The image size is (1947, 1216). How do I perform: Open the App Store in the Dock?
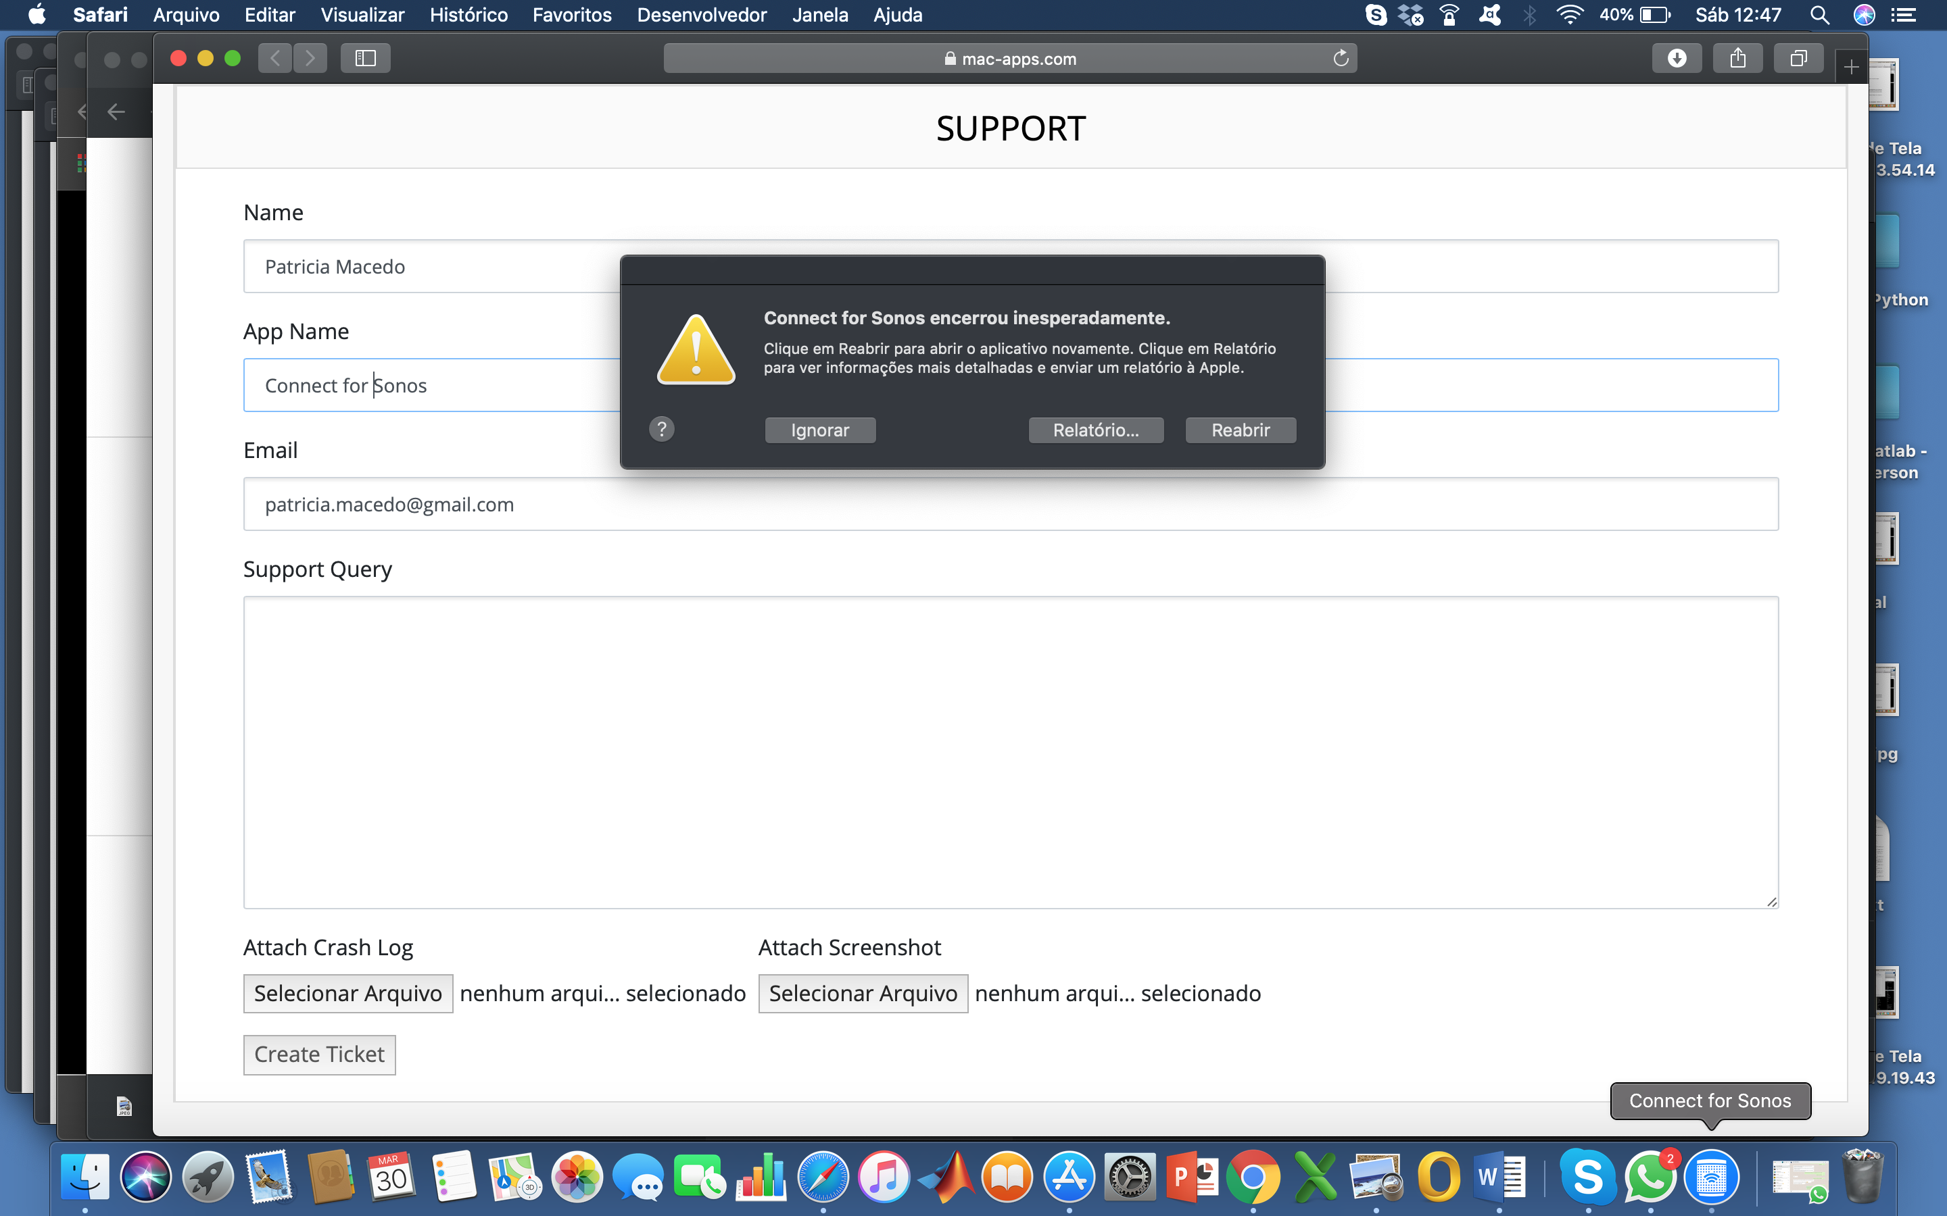tap(1068, 1177)
